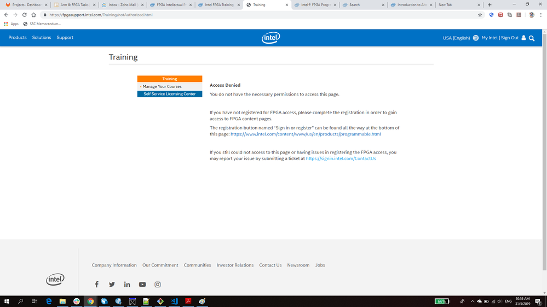
Task: Open Our Commitment footer link
Action: click(x=160, y=265)
